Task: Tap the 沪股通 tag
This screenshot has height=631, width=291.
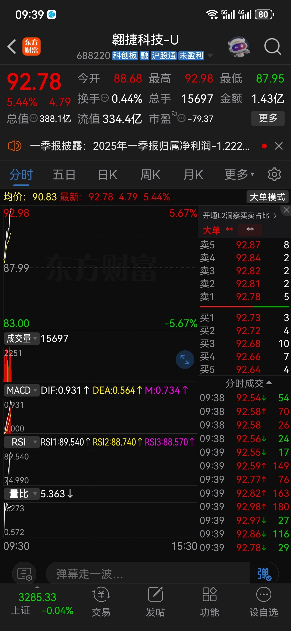Action: (x=164, y=56)
